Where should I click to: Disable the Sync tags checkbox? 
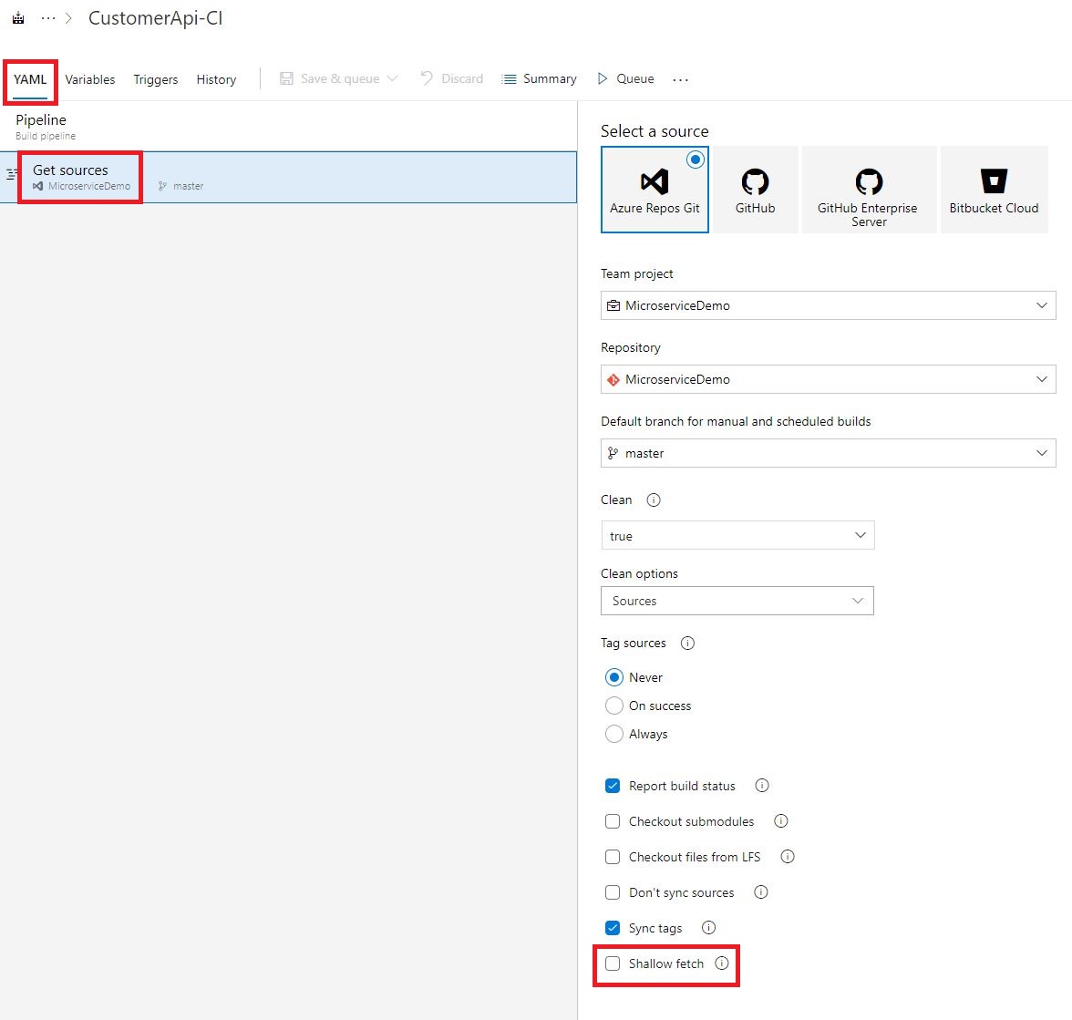[612, 927]
